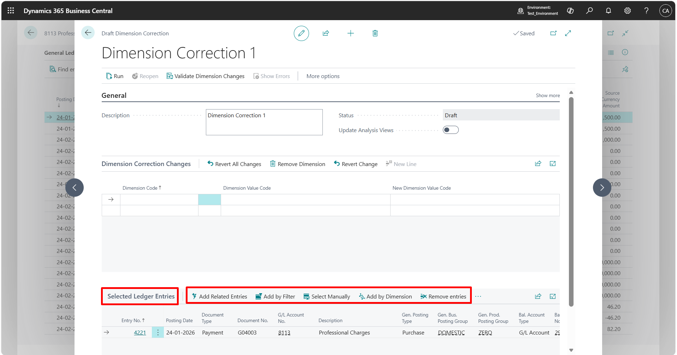Show list view icon in background page
Screen dimensions: 677x355
pos(611,52)
